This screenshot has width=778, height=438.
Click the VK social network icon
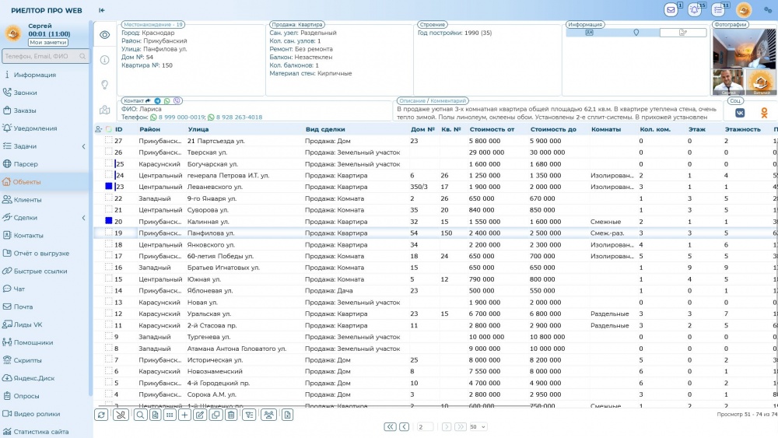click(739, 113)
